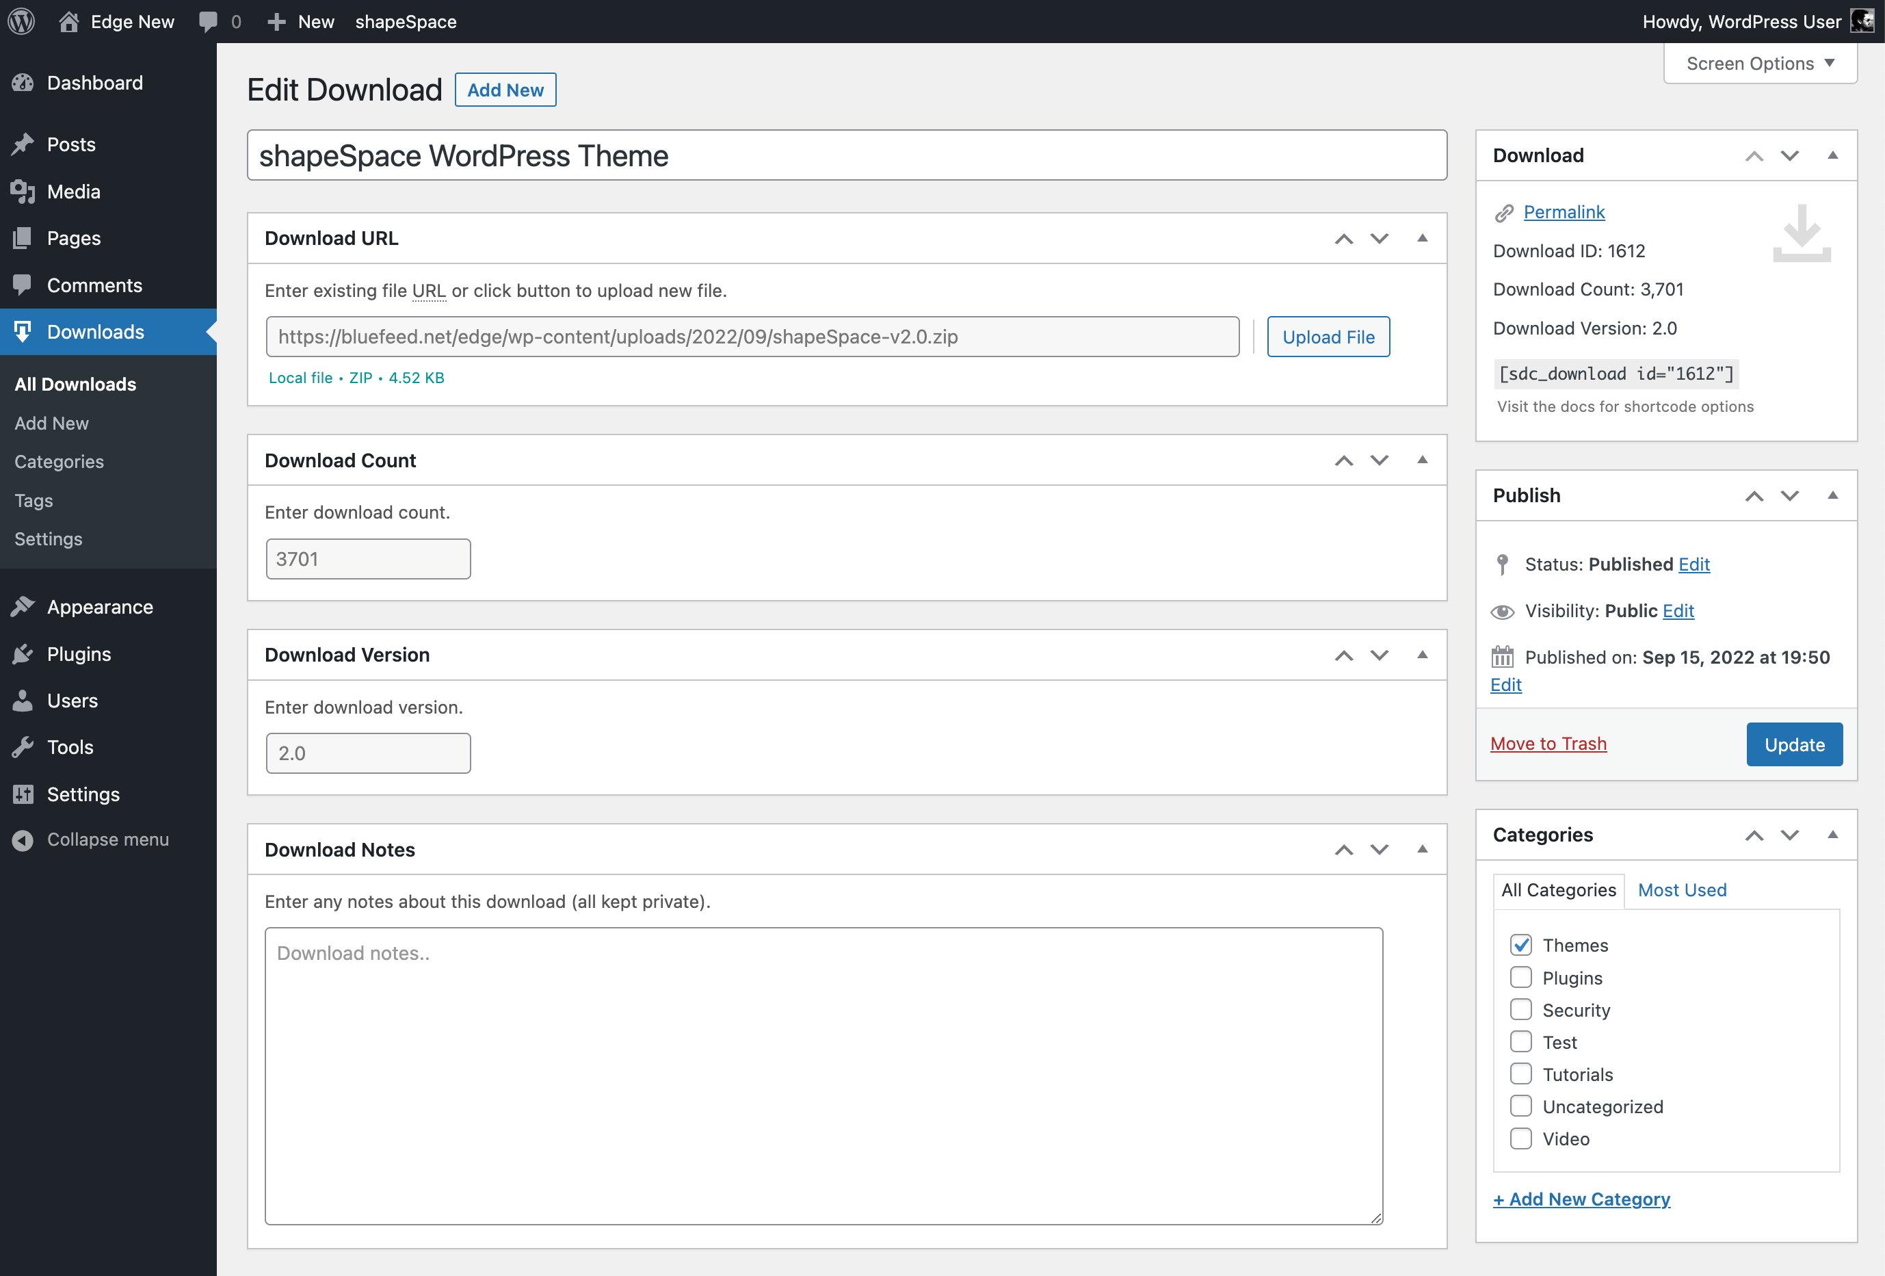
Task: Open All Downloads submenu item
Action: point(75,384)
